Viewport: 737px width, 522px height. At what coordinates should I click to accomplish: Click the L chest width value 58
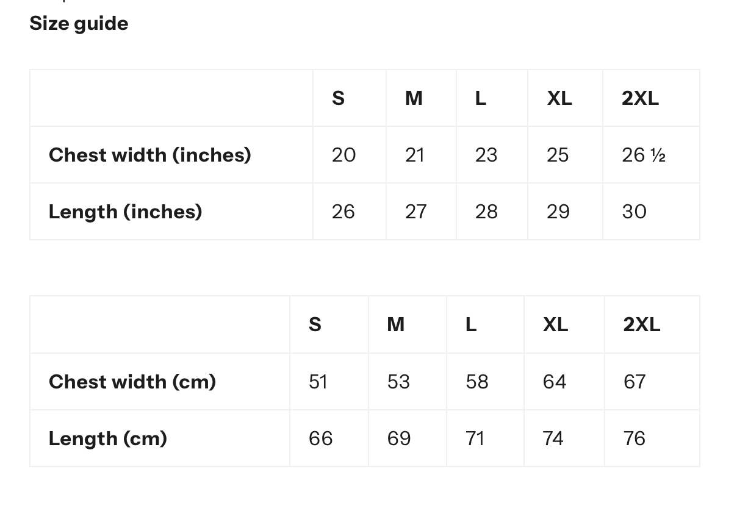click(x=476, y=382)
